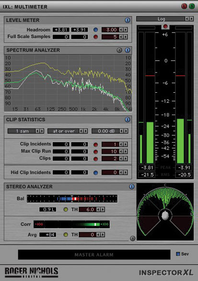Toggle Full Scale Samples red alarm indicator
198x281 pixels.
coord(96,37)
